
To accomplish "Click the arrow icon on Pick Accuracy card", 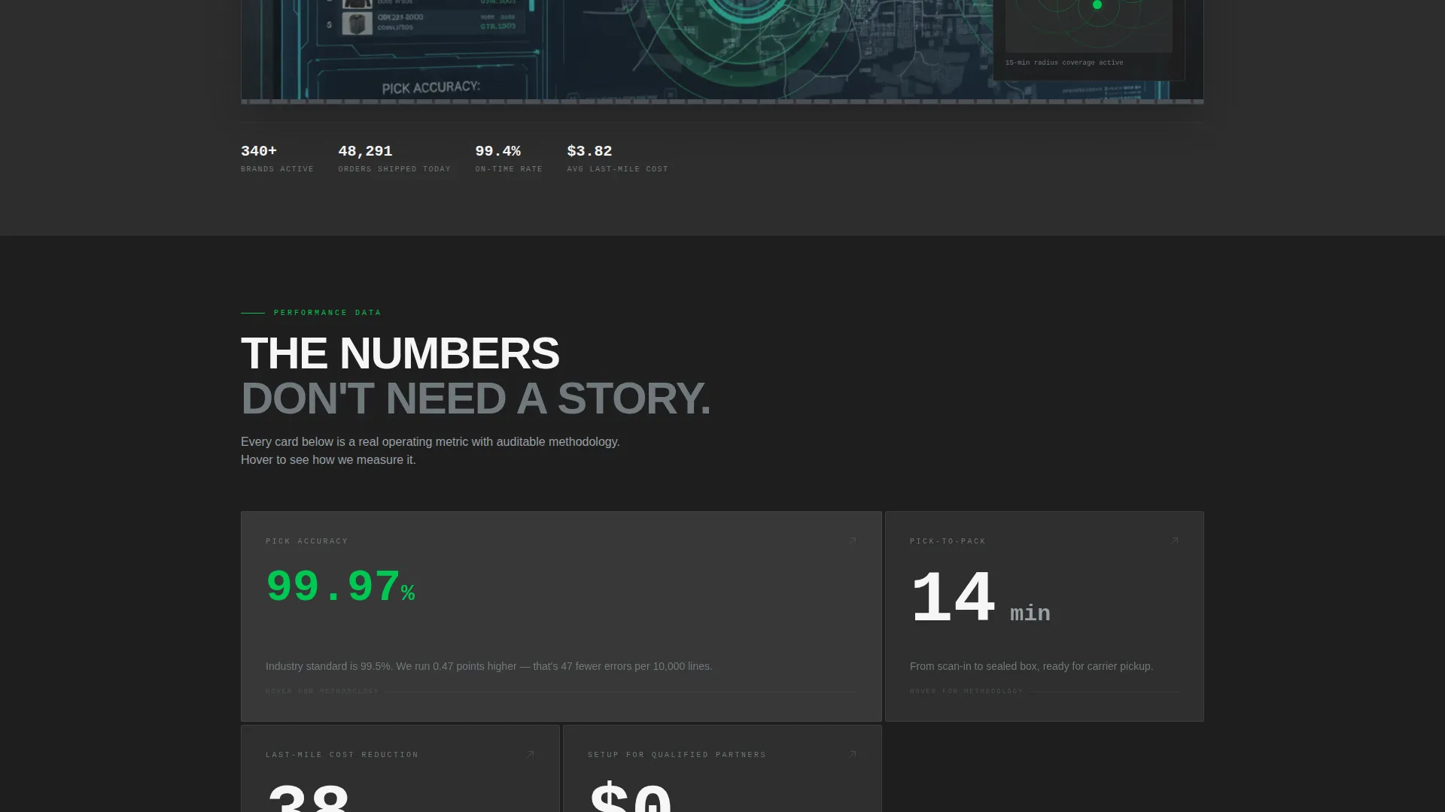I will tap(853, 541).
